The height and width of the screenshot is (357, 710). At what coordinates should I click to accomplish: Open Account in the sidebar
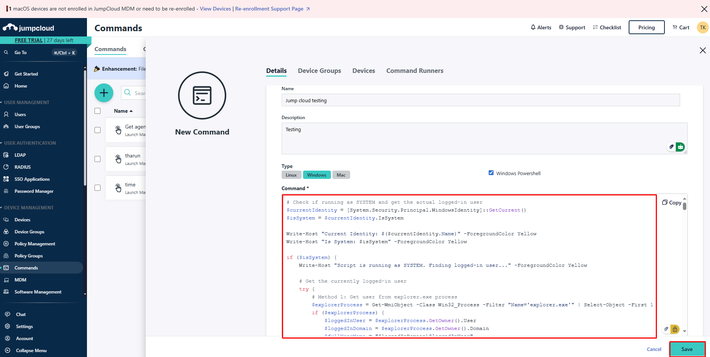24,339
